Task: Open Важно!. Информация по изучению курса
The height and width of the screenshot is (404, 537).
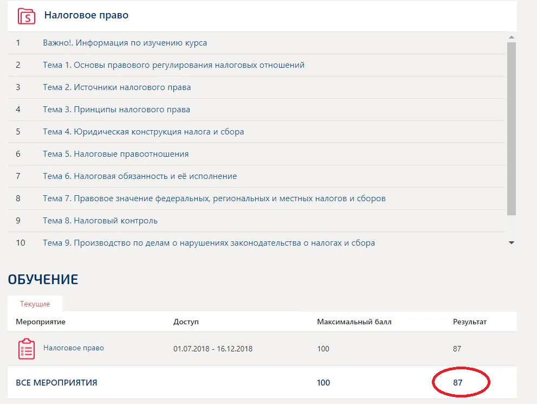Action: pyautogui.click(x=125, y=43)
